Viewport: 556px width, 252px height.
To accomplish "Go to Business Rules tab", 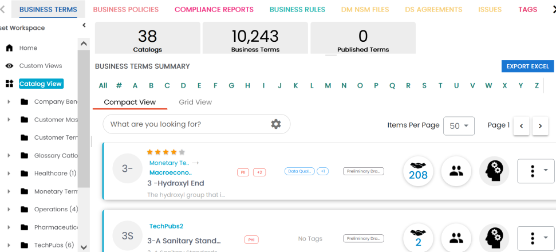I will (297, 10).
